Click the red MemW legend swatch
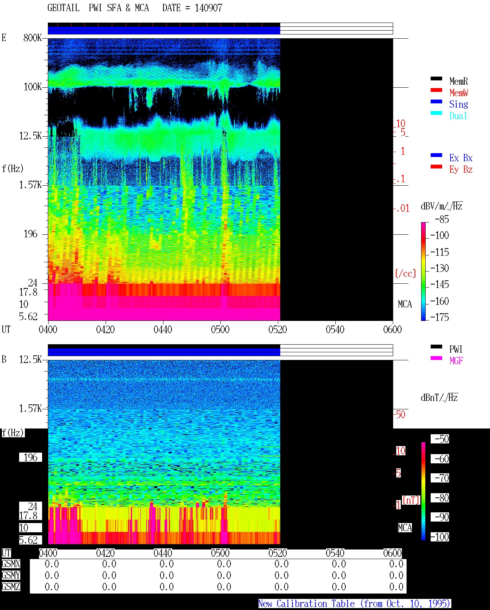490x610 pixels. point(436,90)
